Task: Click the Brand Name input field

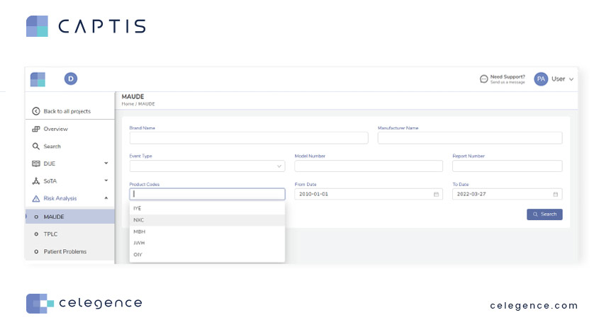Action: pyautogui.click(x=248, y=138)
